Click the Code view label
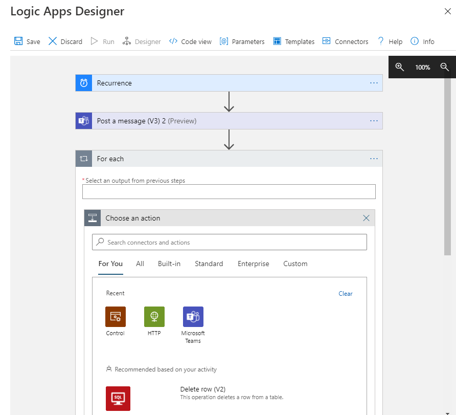The height and width of the screenshot is (415, 456). click(x=196, y=41)
